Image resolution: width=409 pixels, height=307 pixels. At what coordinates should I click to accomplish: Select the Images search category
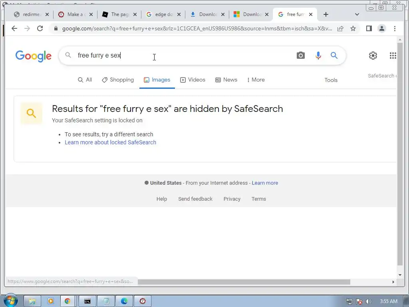tap(157, 80)
